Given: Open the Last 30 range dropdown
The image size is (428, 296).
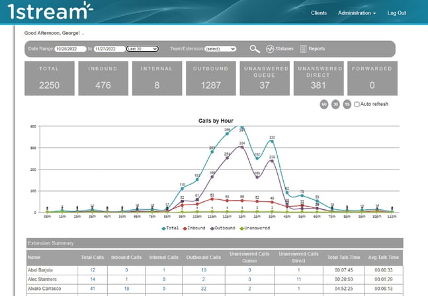Looking at the screenshot, I should (x=142, y=49).
